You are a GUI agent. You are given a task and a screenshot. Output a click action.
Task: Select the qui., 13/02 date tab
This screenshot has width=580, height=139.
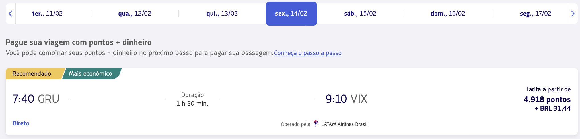coord(222,14)
